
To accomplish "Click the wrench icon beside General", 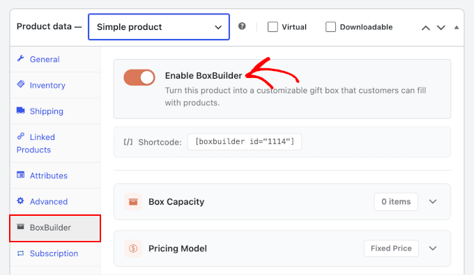I will 20,58.
